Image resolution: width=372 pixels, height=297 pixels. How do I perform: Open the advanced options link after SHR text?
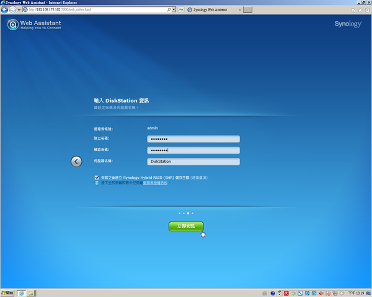tap(199, 178)
